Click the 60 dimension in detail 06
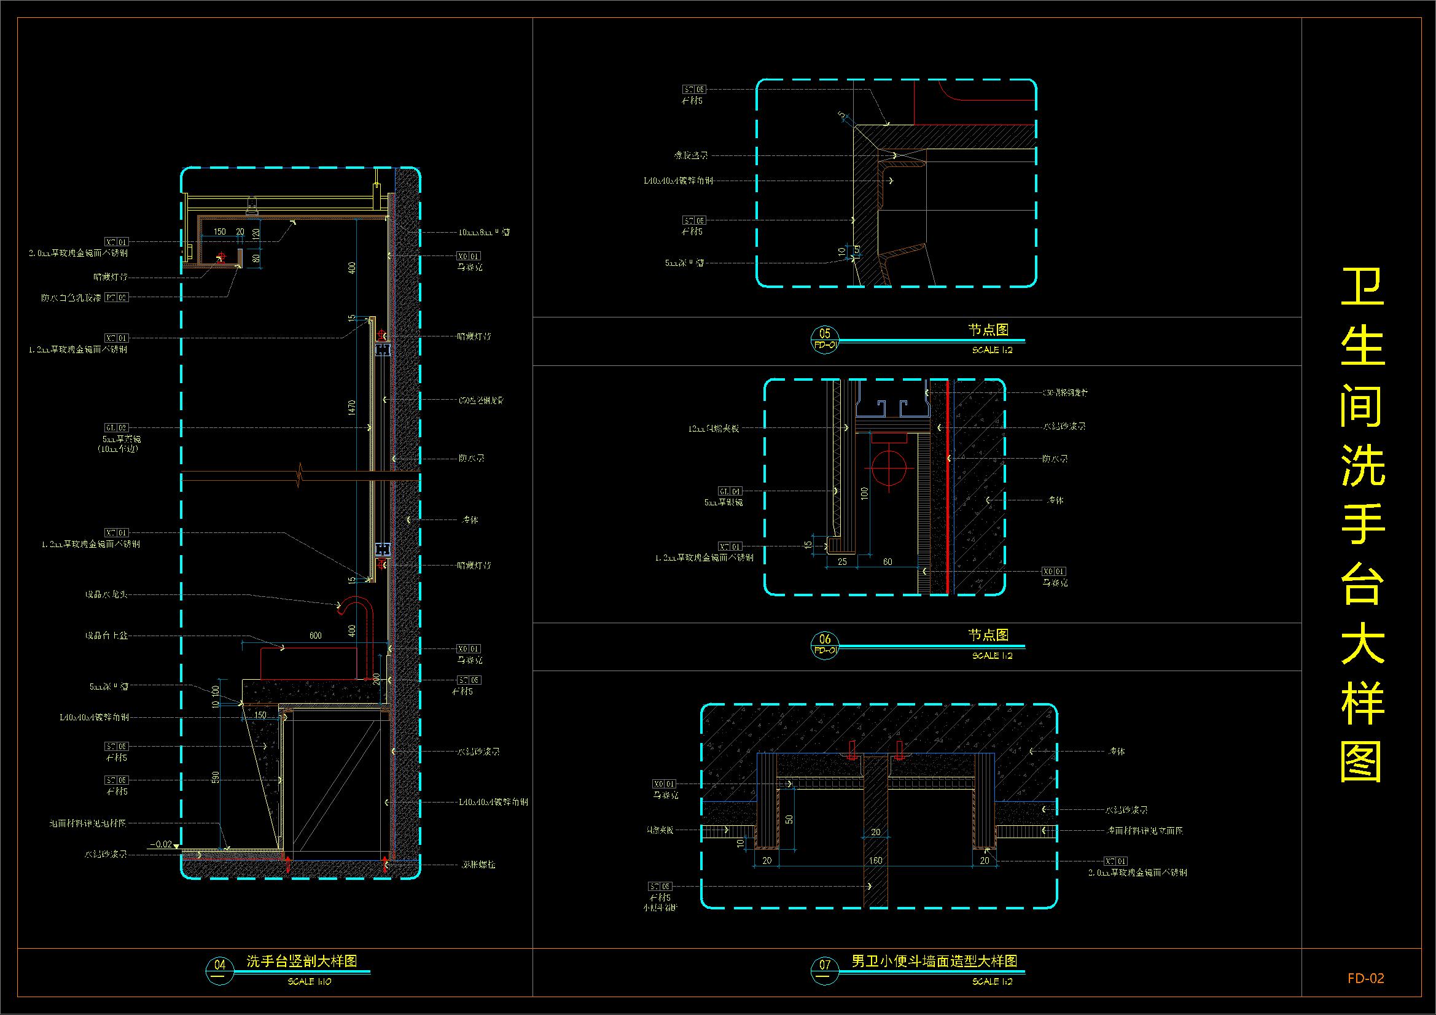Viewport: 1436px width, 1015px height. pos(888,562)
